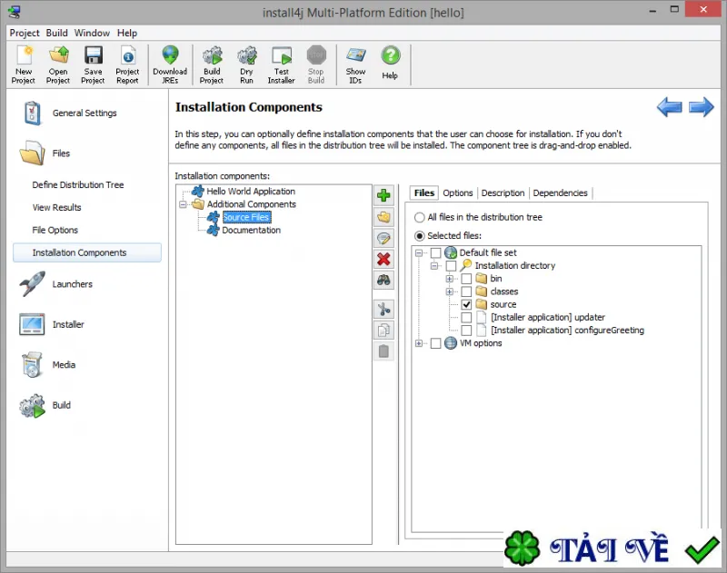Check the updater installer application checkbox
The image size is (727, 573).
(466, 317)
